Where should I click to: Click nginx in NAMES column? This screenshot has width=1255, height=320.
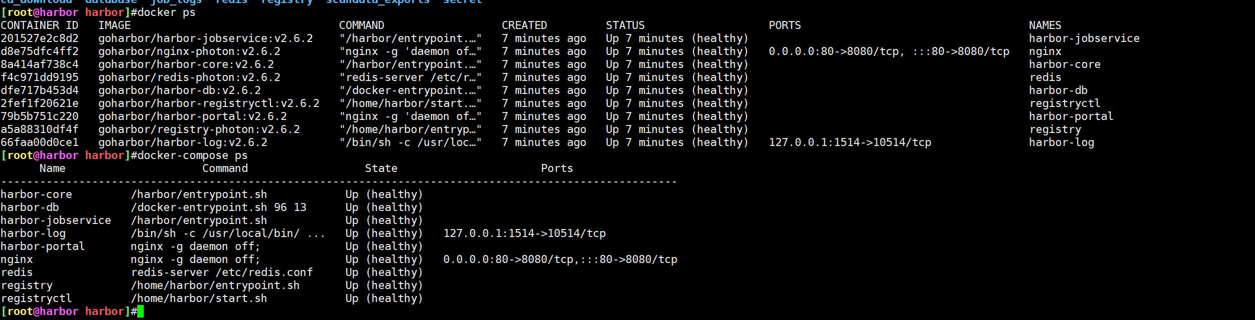point(1045,51)
